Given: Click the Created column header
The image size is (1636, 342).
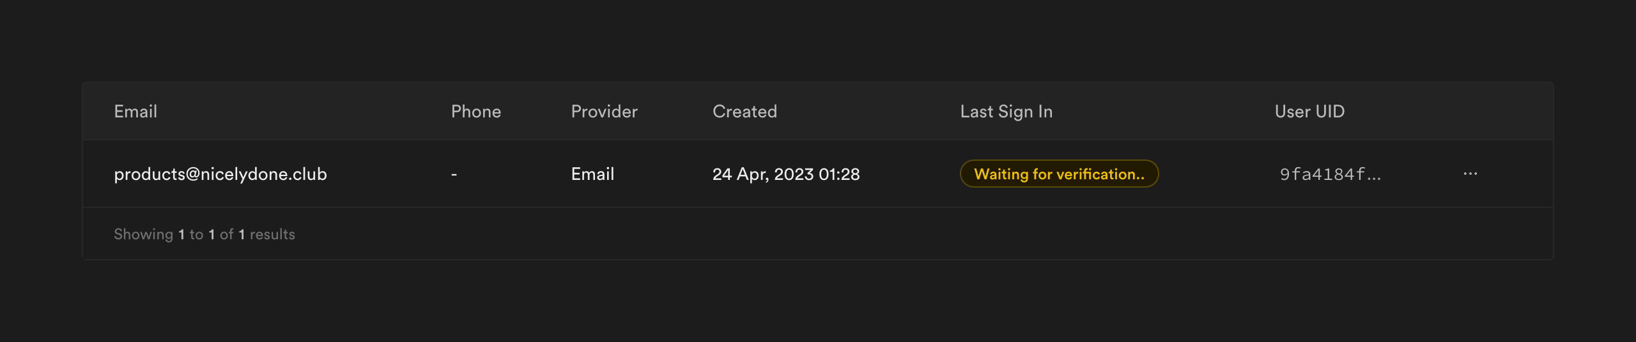Looking at the screenshot, I should click(x=745, y=112).
